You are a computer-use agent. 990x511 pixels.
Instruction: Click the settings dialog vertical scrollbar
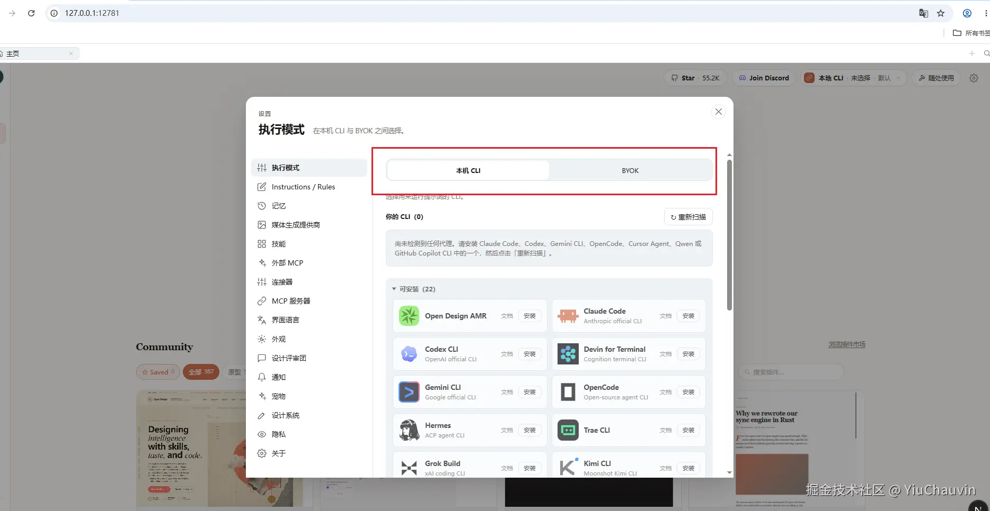(x=729, y=235)
